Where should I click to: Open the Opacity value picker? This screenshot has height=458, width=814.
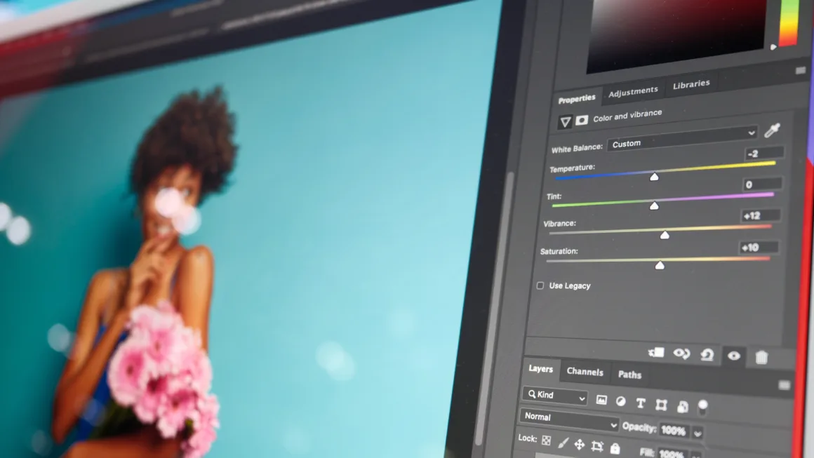click(x=698, y=433)
